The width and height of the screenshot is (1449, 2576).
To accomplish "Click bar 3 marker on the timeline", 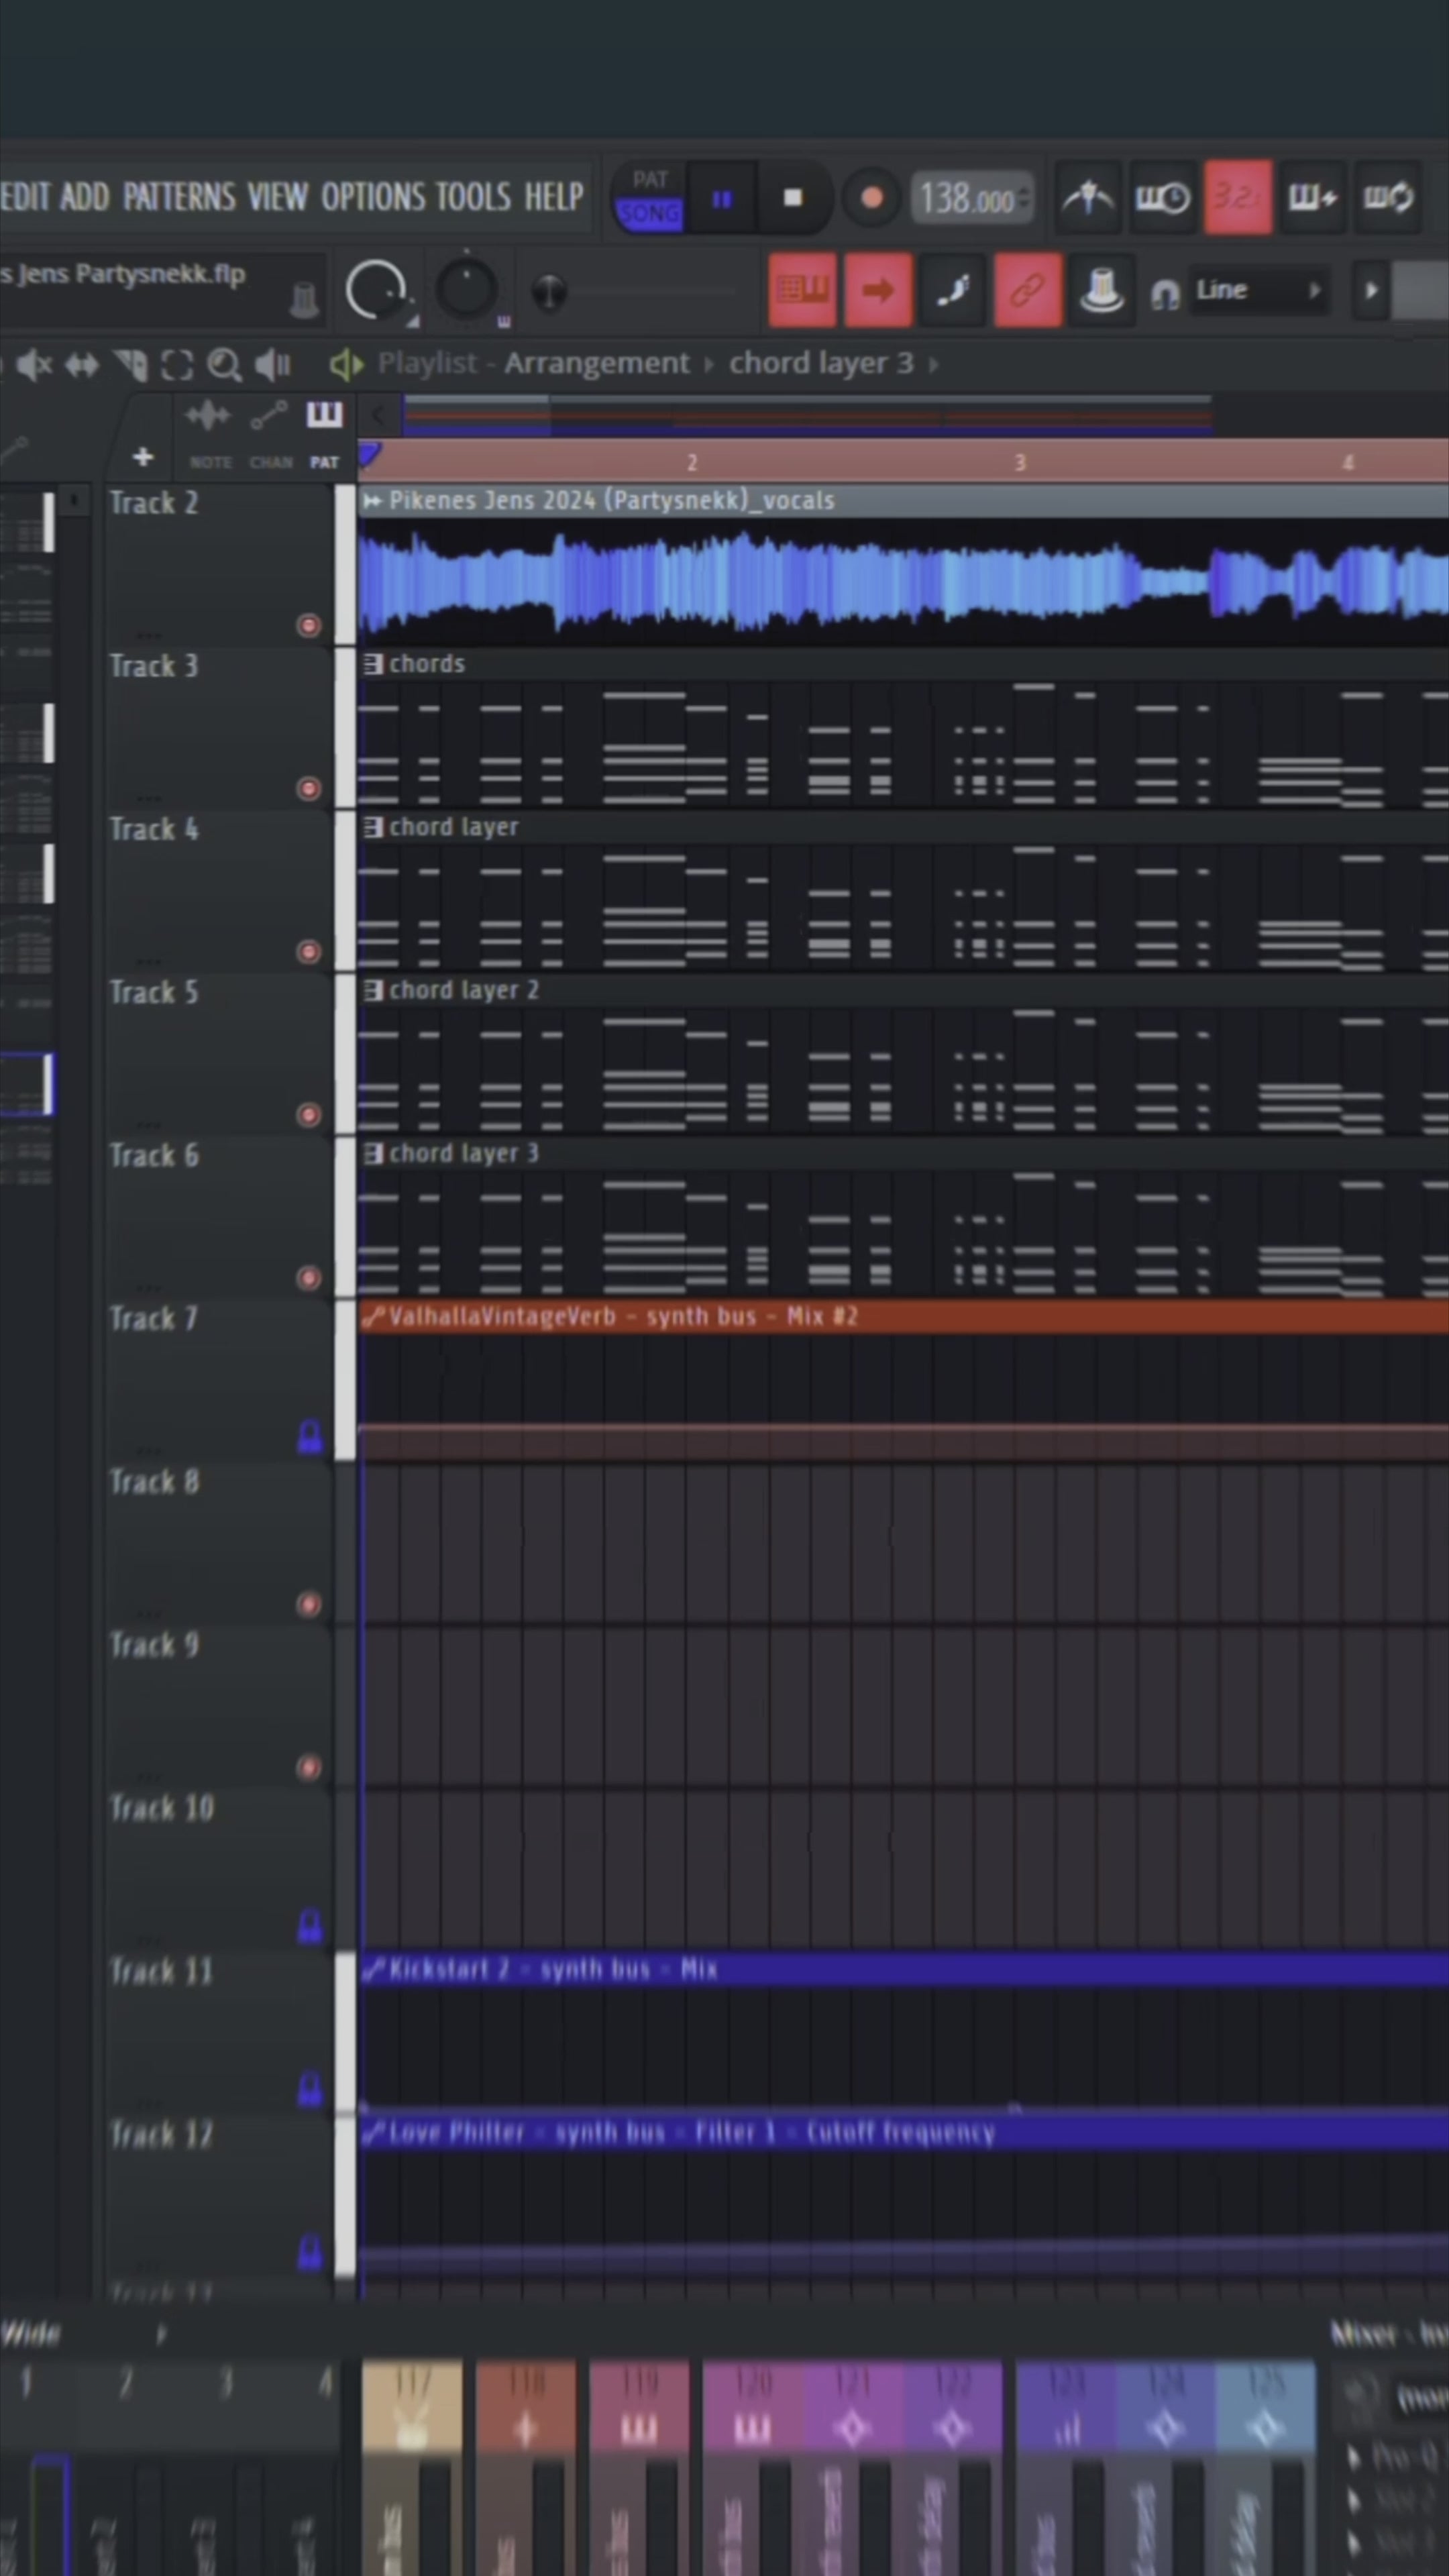I will pos(1019,462).
